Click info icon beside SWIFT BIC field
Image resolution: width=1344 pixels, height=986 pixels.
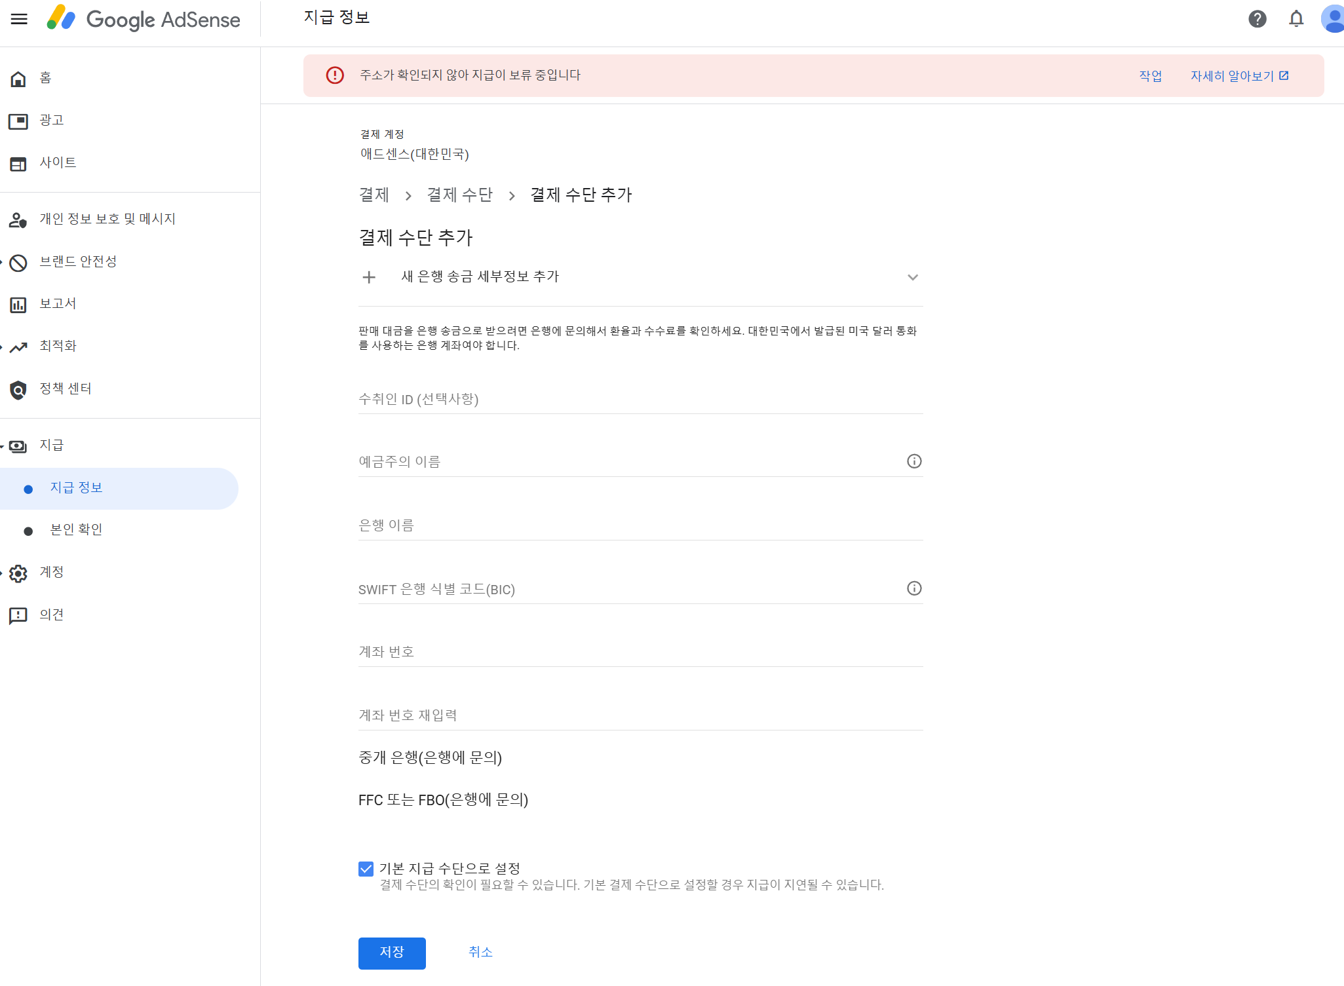[x=913, y=588]
